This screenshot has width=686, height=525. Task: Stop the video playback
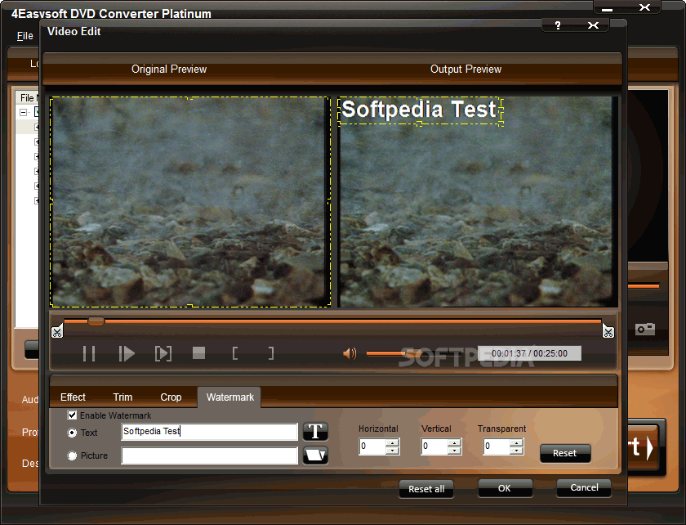(x=198, y=352)
